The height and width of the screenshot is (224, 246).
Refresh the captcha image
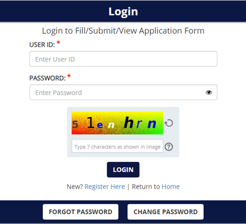(169, 123)
